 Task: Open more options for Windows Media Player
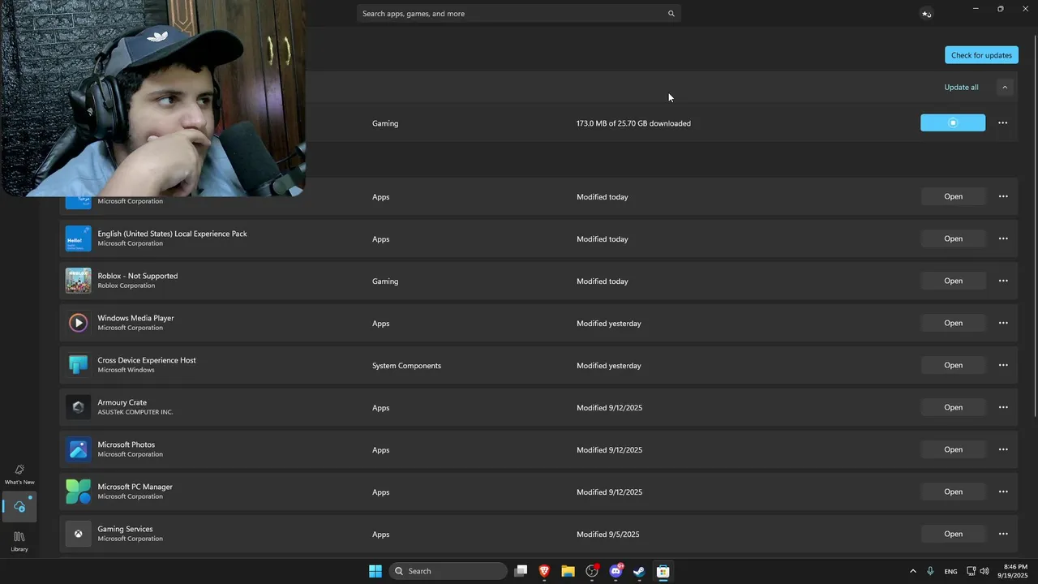pos(1003,323)
